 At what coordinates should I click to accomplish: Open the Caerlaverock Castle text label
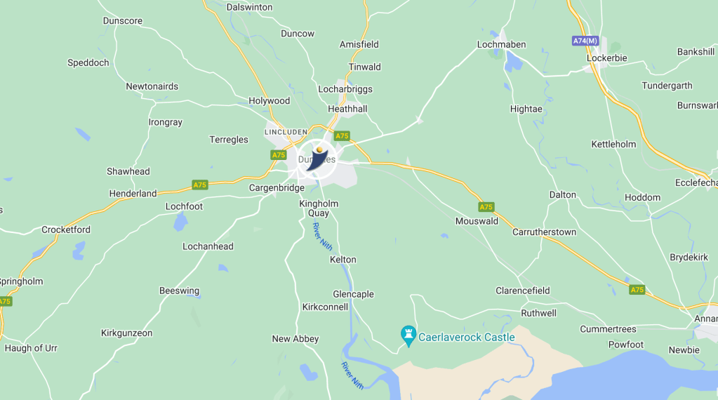[466, 338]
